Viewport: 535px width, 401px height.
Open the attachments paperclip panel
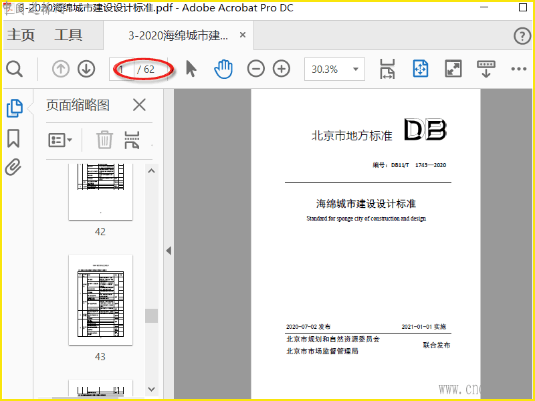[13, 167]
